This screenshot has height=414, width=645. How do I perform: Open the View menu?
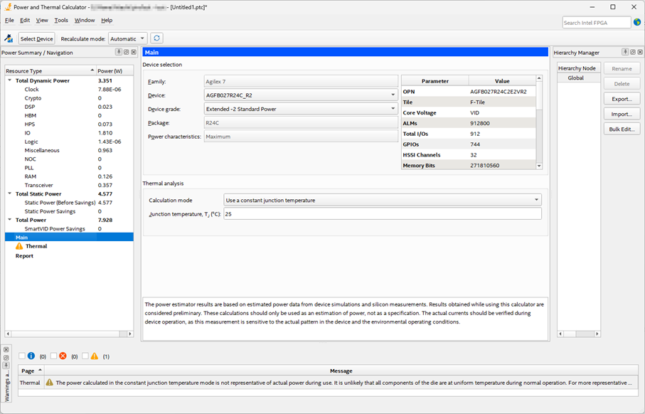[42, 21]
